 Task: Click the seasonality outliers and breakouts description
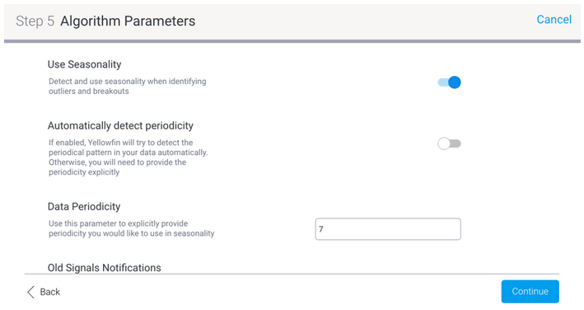128,86
